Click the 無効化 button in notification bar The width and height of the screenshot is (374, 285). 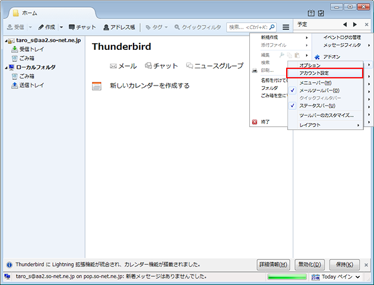(x=309, y=264)
